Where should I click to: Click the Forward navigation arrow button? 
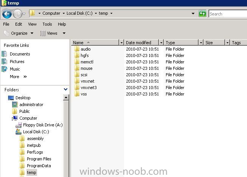17,14
